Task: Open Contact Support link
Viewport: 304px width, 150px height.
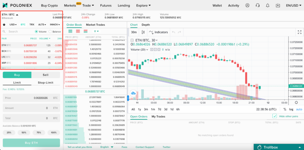Action: point(145,147)
